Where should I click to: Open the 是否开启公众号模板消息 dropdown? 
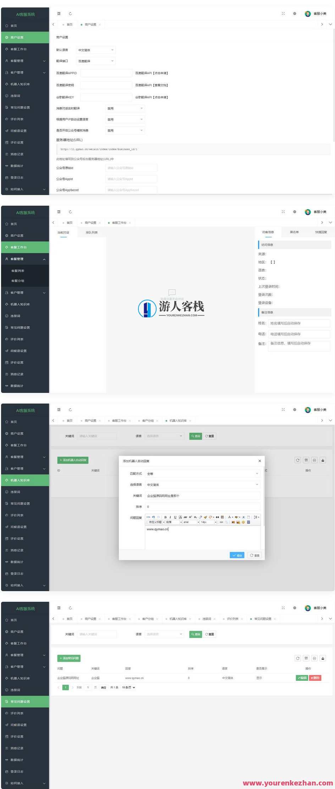125,130
